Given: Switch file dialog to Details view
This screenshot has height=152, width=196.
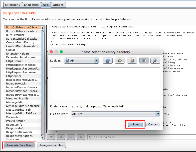Looking at the screenshot, I should pos(155,61).
